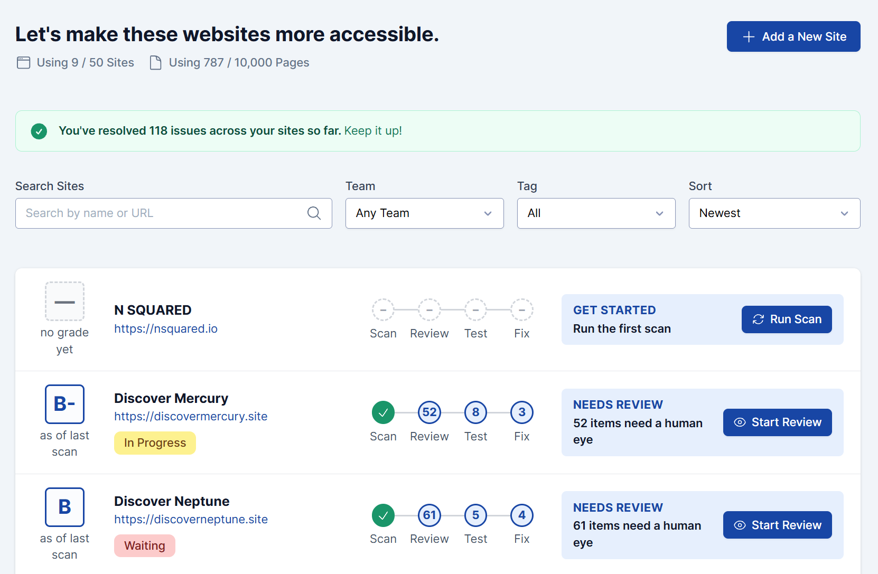Open the Discover Neptune site name
Image resolution: width=878 pixels, height=574 pixels.
pos(172,501)
